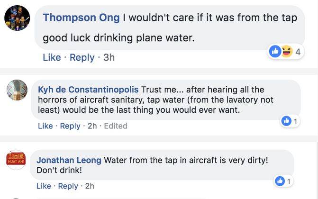Screen dimensions: 318x199
Task: Like Jonathan Leong's comment
Action: point(44,186)
